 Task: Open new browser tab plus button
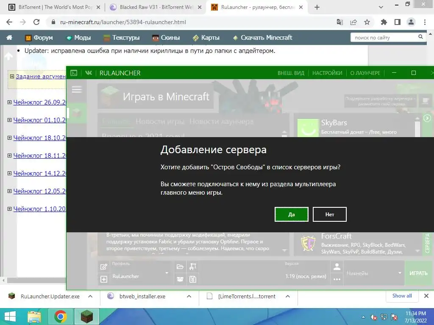(317, 7)
